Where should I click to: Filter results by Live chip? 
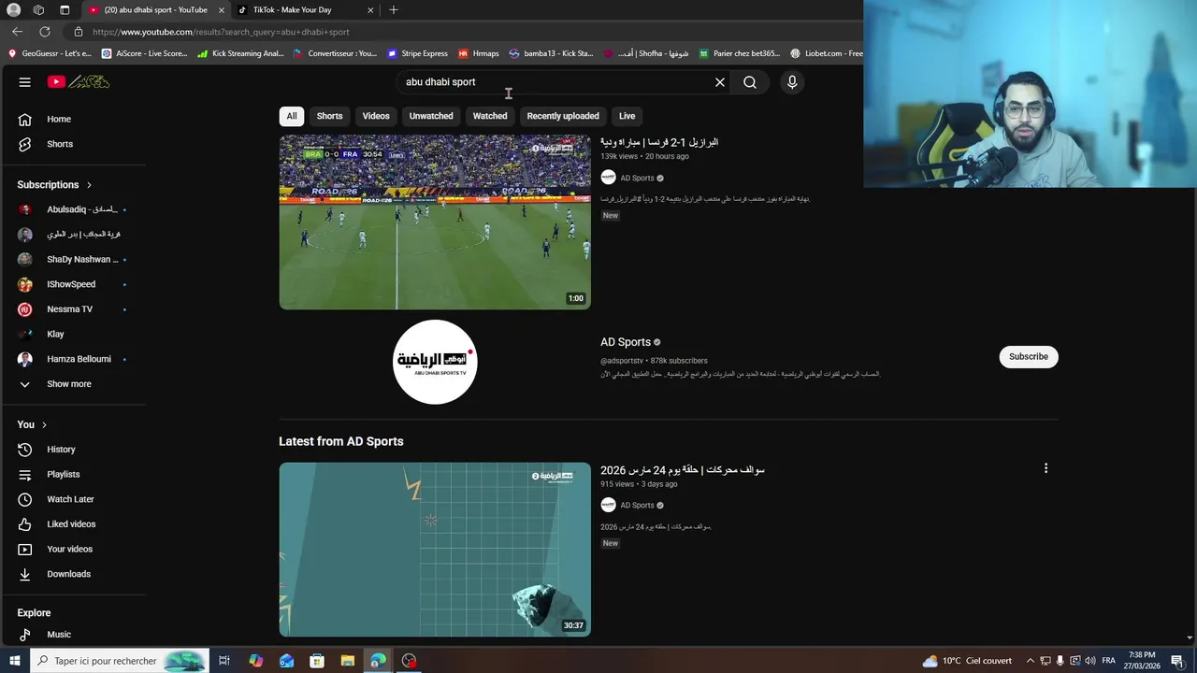point(627,116)
